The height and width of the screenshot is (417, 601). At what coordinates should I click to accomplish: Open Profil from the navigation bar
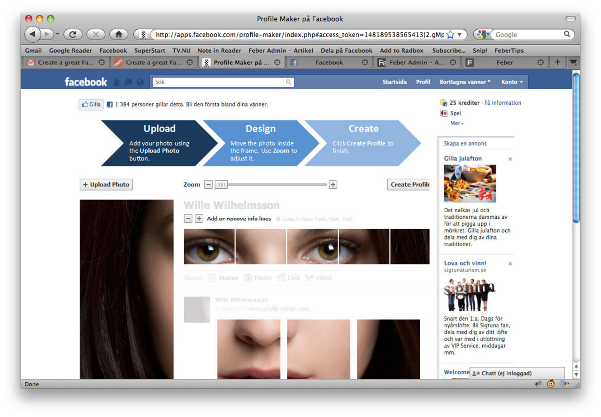click(x=423, y=82)
